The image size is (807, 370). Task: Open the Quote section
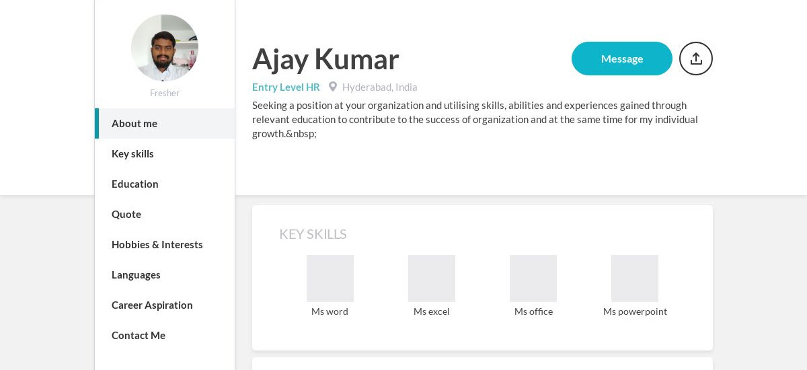(x=165, y=214)
